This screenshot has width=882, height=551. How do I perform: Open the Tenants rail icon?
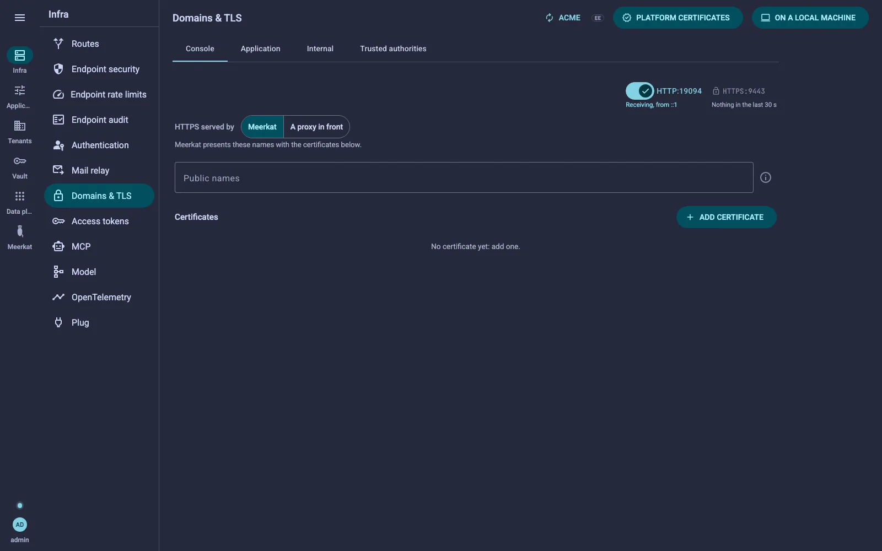click(20, 126)
